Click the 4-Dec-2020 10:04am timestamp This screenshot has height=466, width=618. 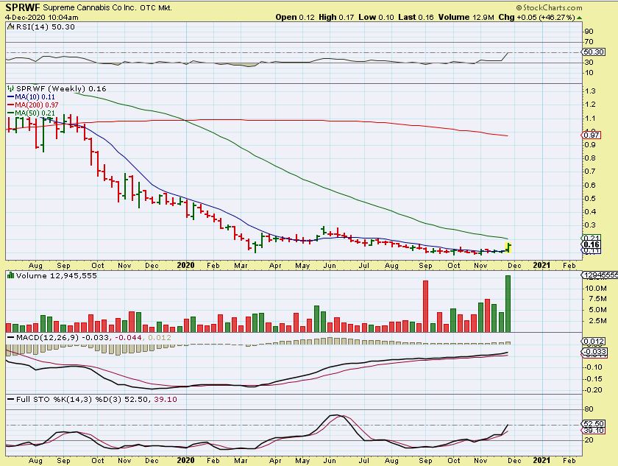pyautogui.click(x=42, y=18)
